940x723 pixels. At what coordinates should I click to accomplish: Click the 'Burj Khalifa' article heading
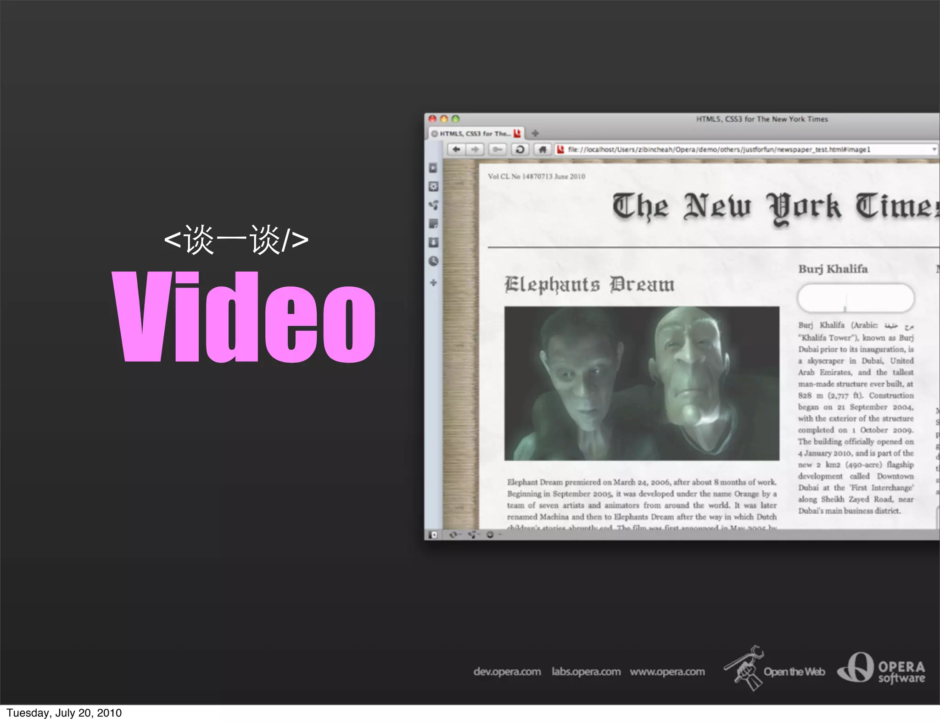click(833, 269)
